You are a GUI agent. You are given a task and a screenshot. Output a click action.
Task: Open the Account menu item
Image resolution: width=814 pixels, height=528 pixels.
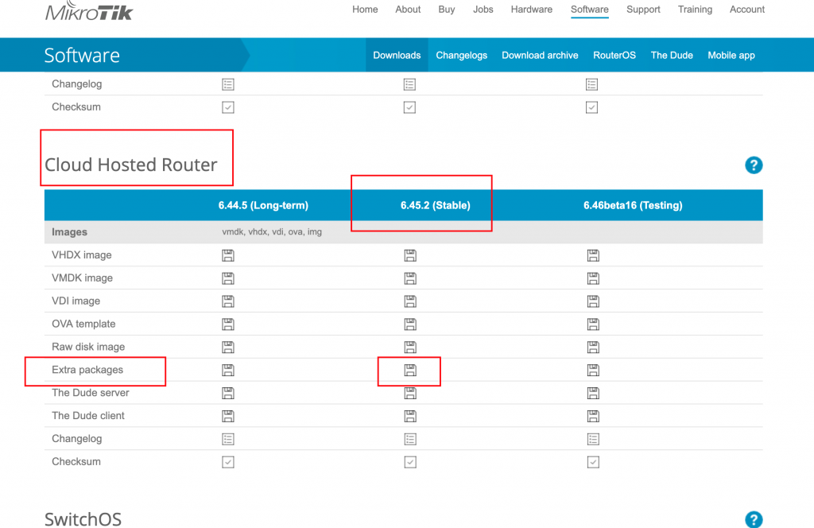[747, 10]
